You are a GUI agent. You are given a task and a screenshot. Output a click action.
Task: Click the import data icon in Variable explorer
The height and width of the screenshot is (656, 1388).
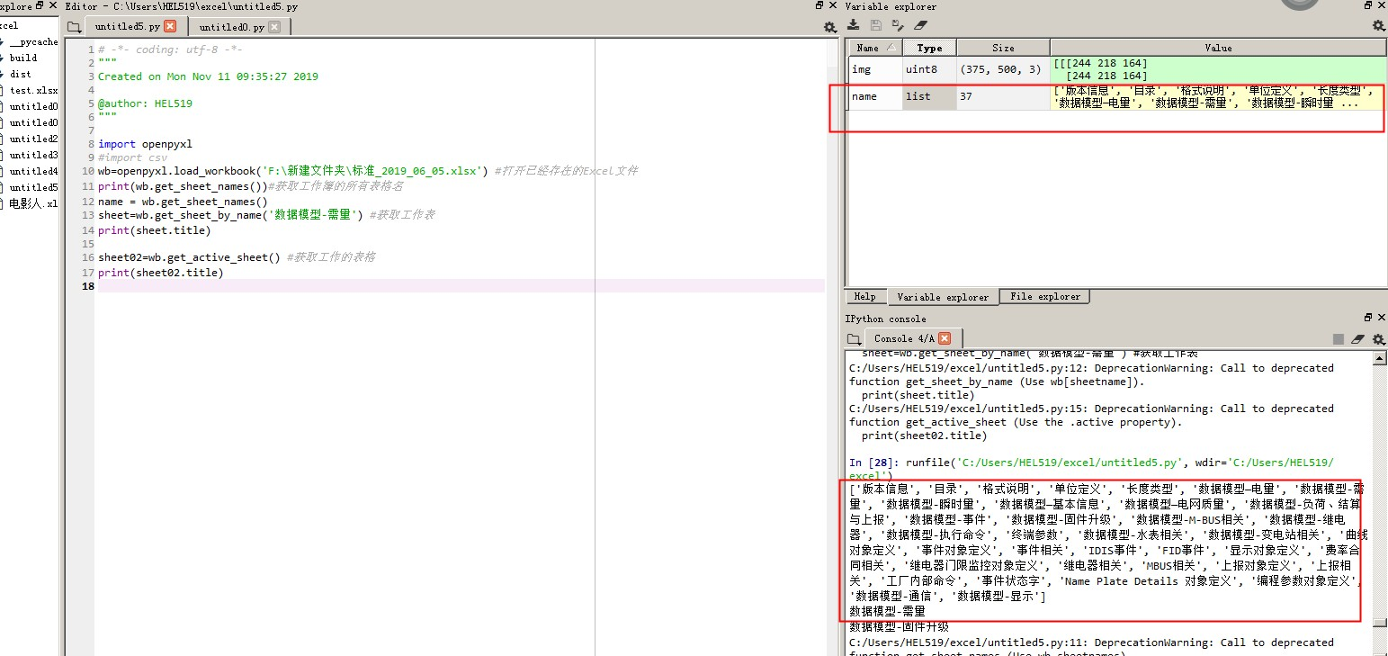(854, 26)
